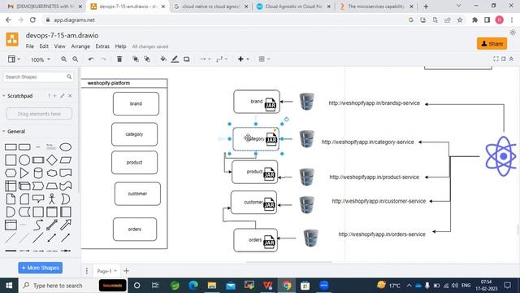Delete selection with the trash icon
Viewport: 520px width, 293px height.
(x=119, y=59)
